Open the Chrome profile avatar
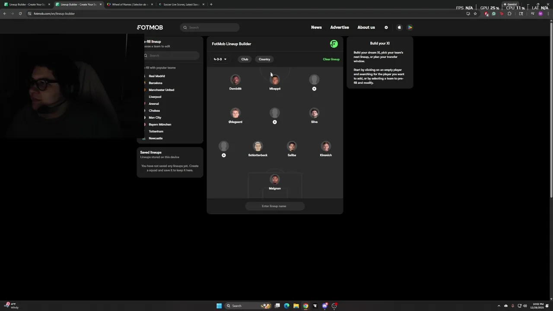Image resolution: width=553 pixels, height=311 pixels. pyautogui.click(x=540, y=13)
